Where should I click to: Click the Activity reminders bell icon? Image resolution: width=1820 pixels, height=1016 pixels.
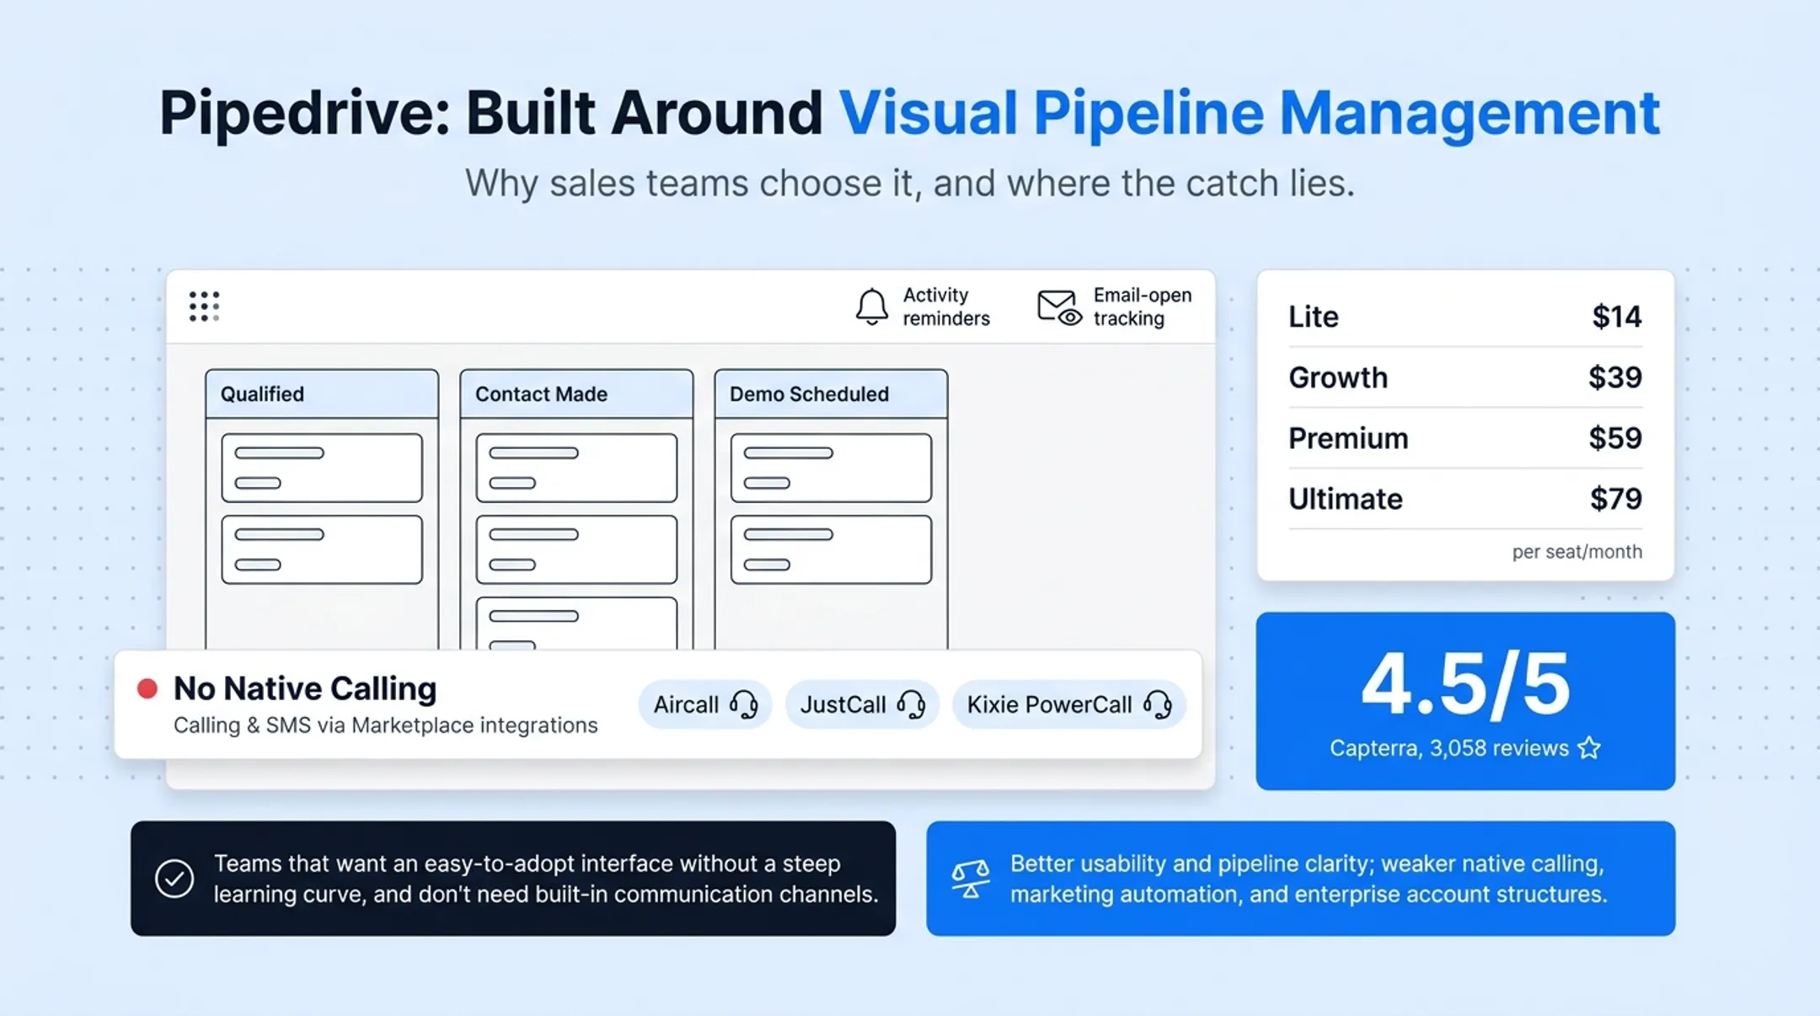872,307
